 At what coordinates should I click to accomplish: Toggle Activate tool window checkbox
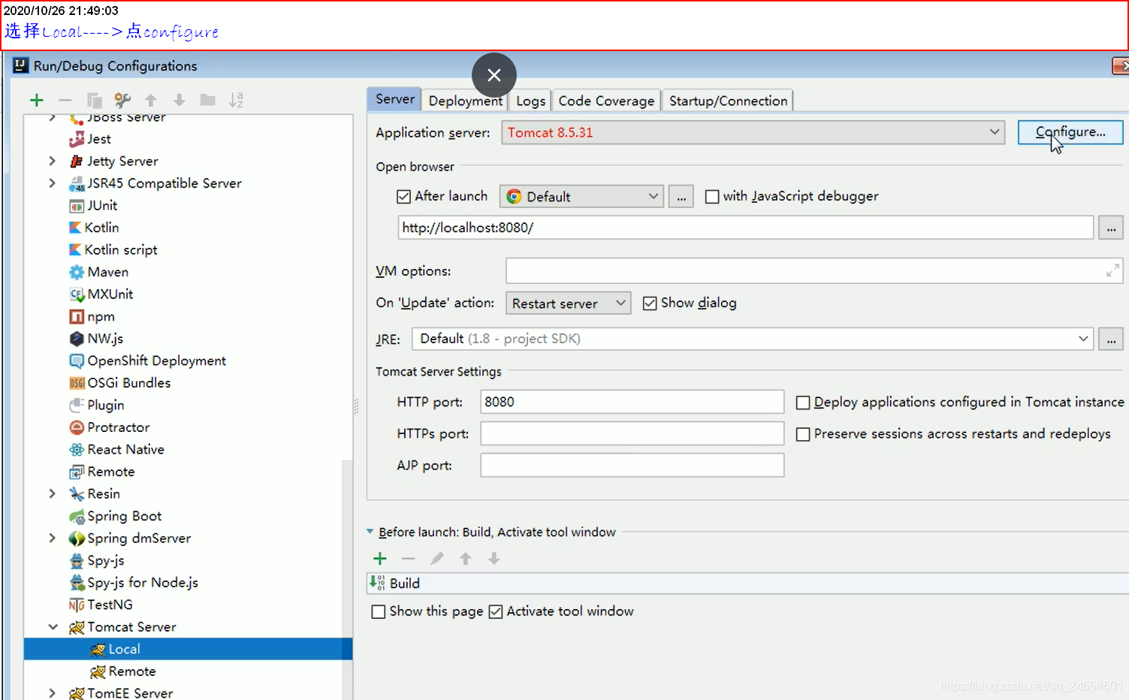pyautogui.click(x=496, y=612)
